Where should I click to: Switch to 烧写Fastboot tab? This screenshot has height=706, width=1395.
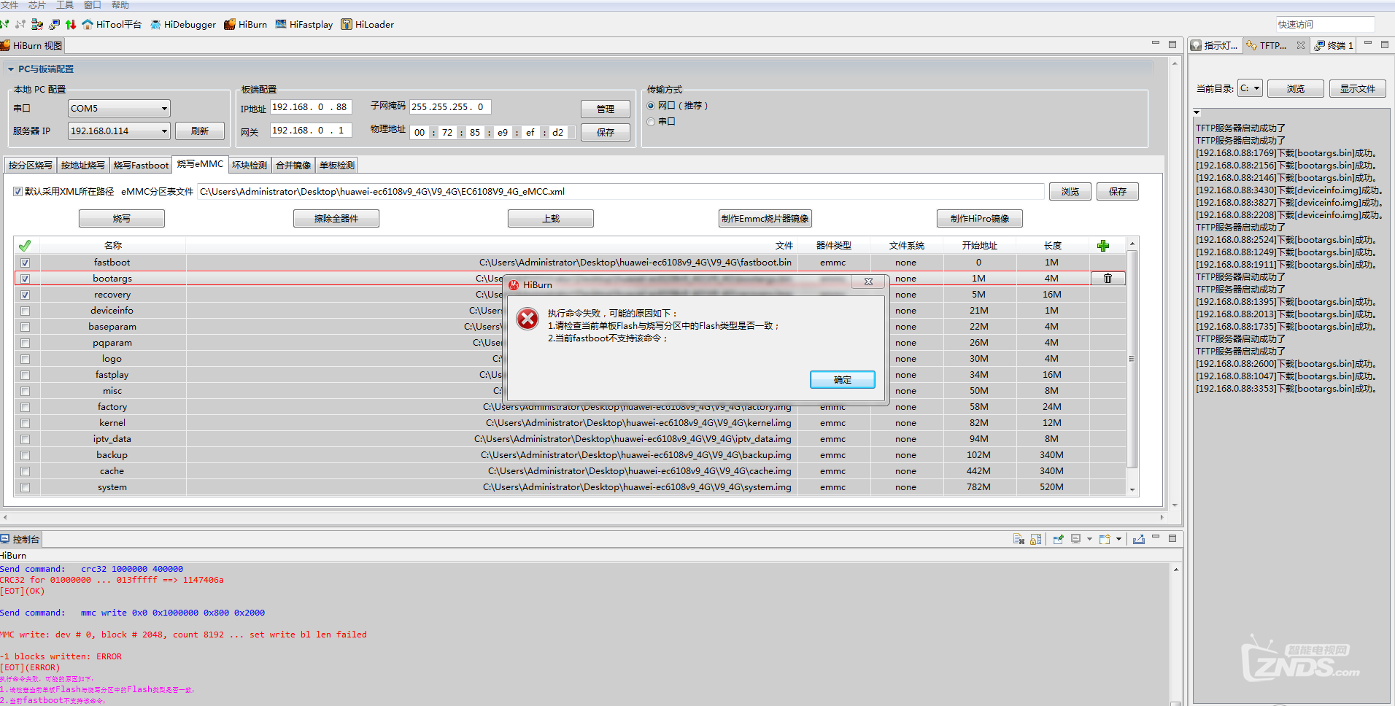pos(141,166)
